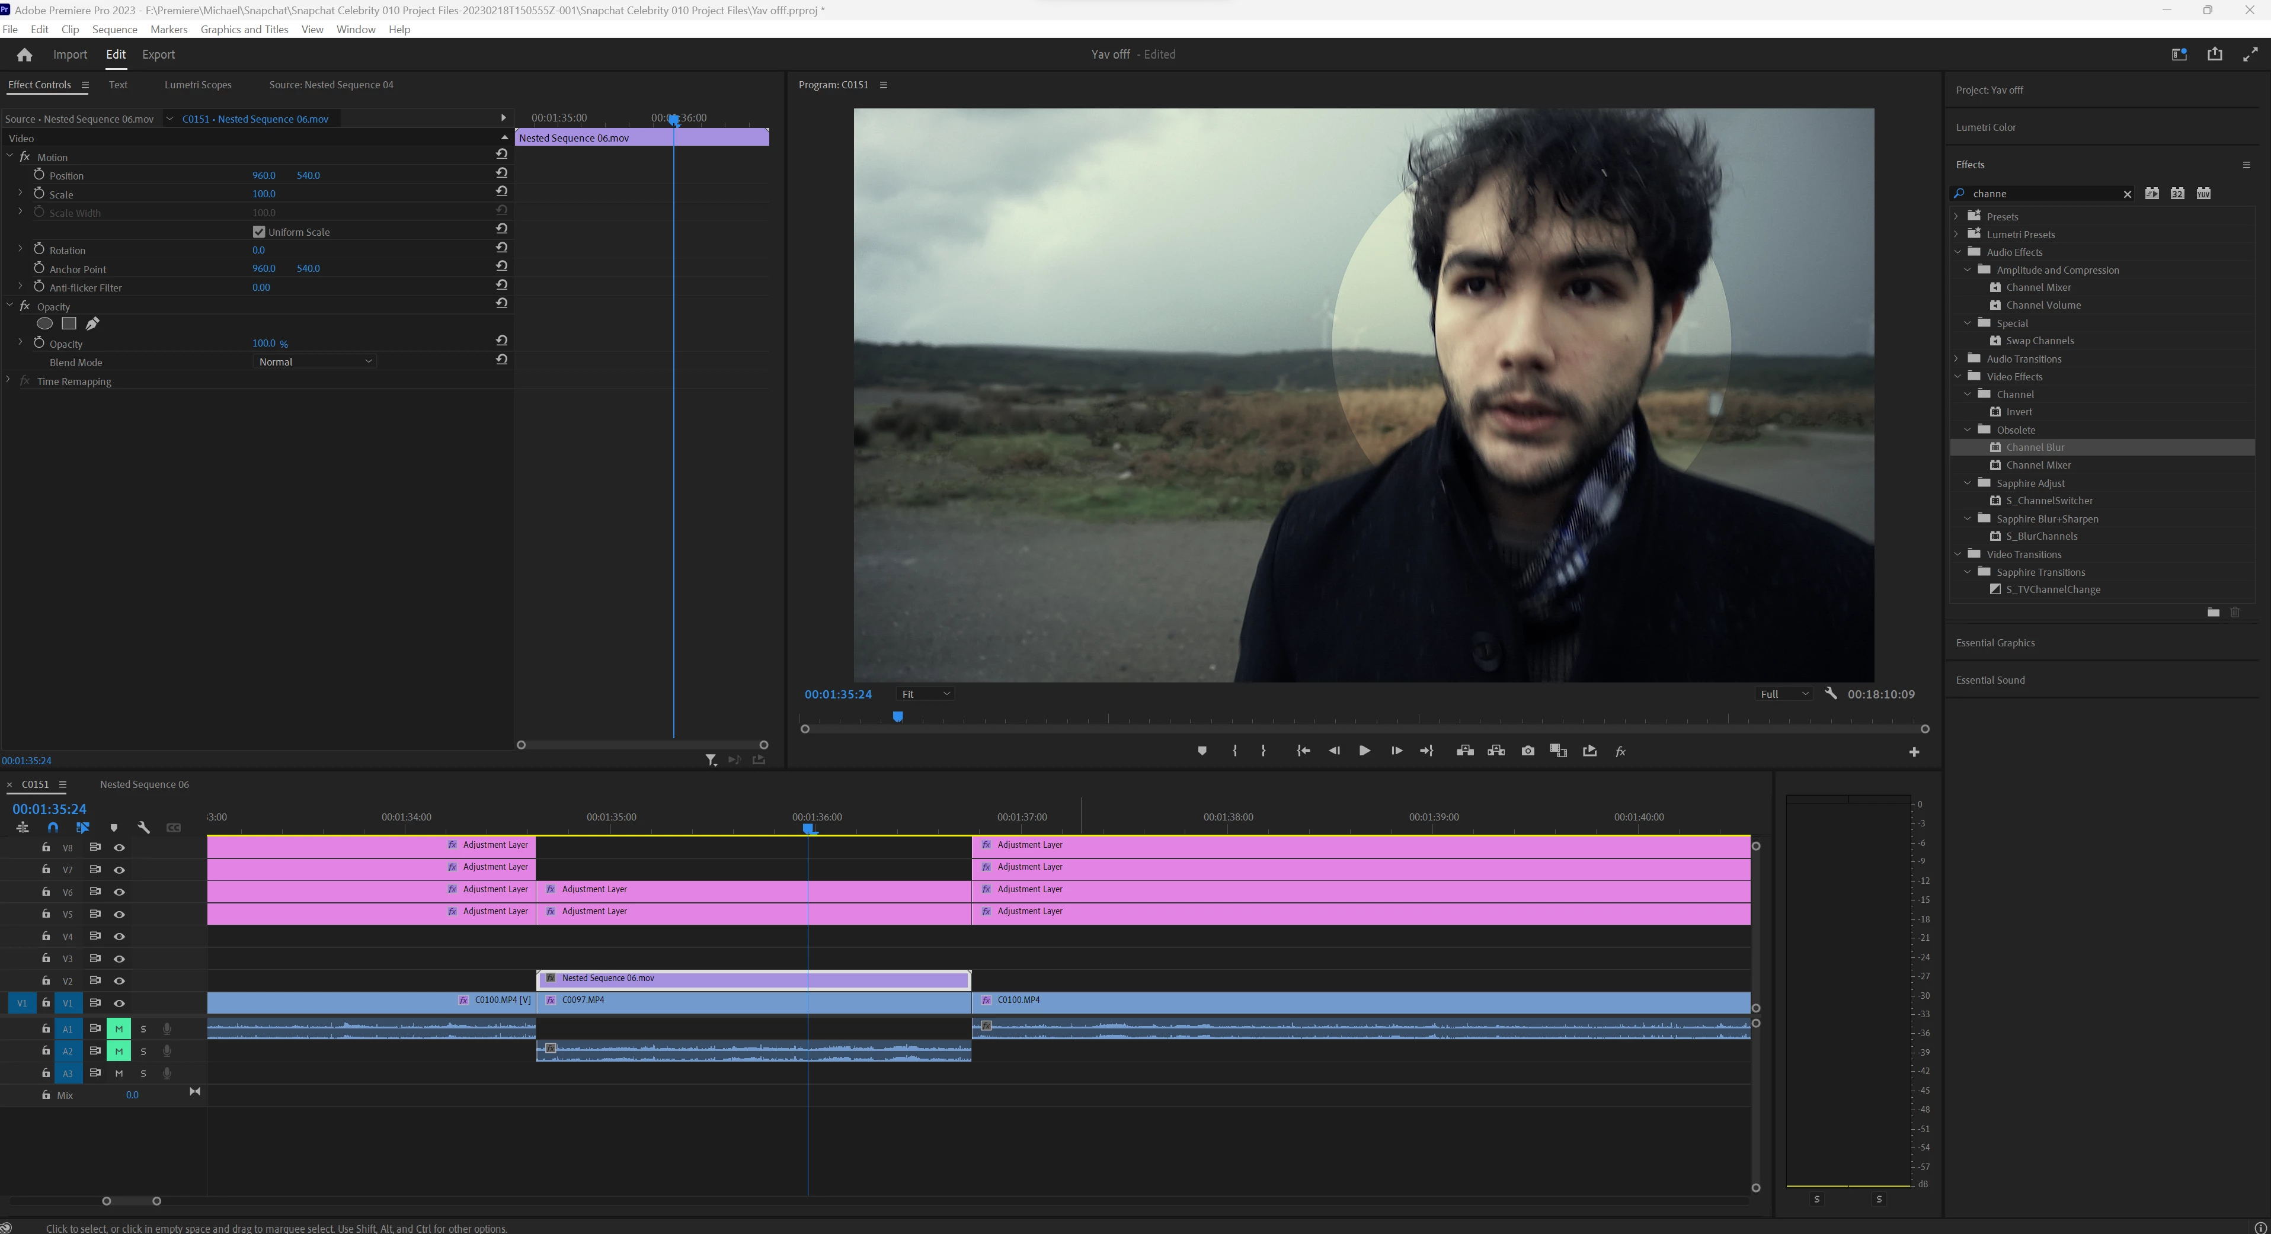Unmute audio track A1
This screenshot has width=2271, height=1234.
[x=119, y=1028]
